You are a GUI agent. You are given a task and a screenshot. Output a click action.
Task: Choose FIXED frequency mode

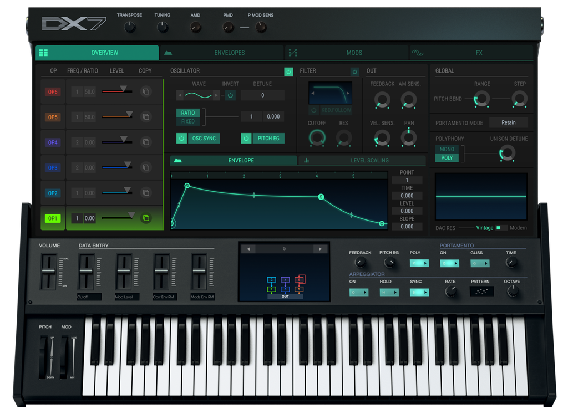pos(188,121)
